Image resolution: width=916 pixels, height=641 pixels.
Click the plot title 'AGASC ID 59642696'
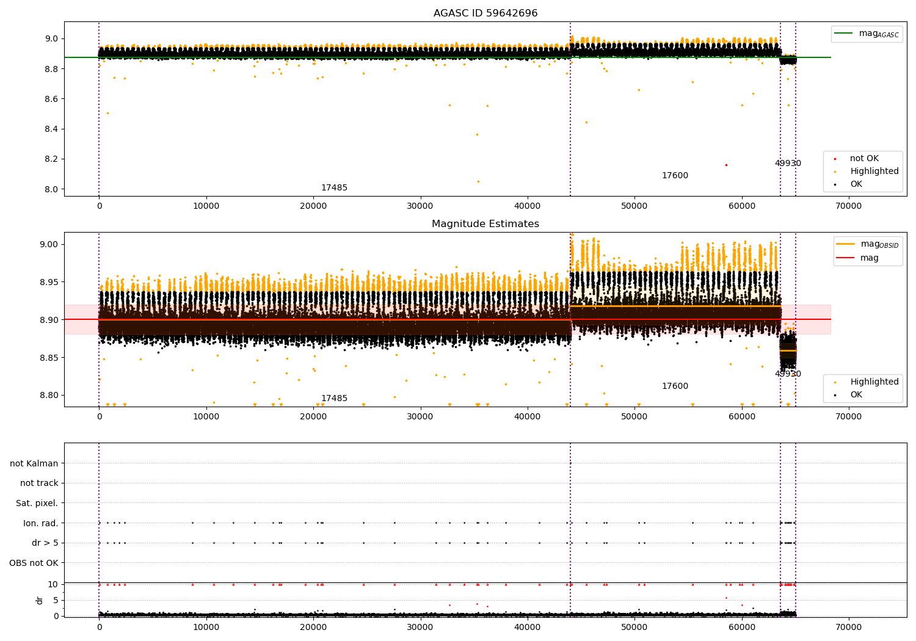485,13
